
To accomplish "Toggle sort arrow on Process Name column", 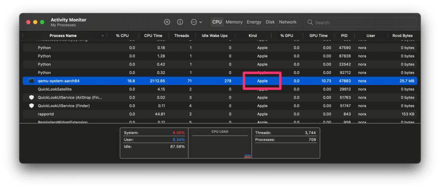I will [x=102, y=36].
